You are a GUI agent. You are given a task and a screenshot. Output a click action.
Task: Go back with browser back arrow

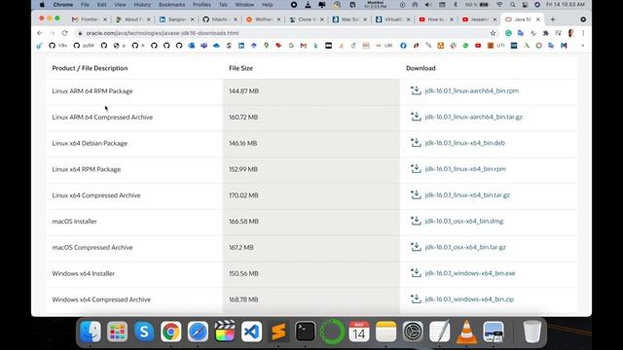(39, 33)
